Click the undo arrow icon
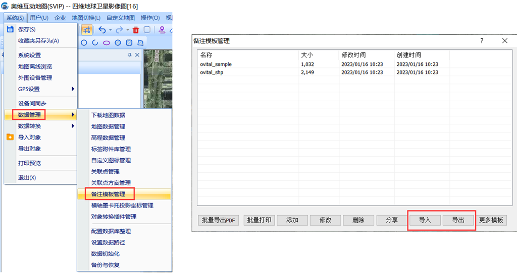This screenshot has width=517, height=273. [x=102, y=30]
